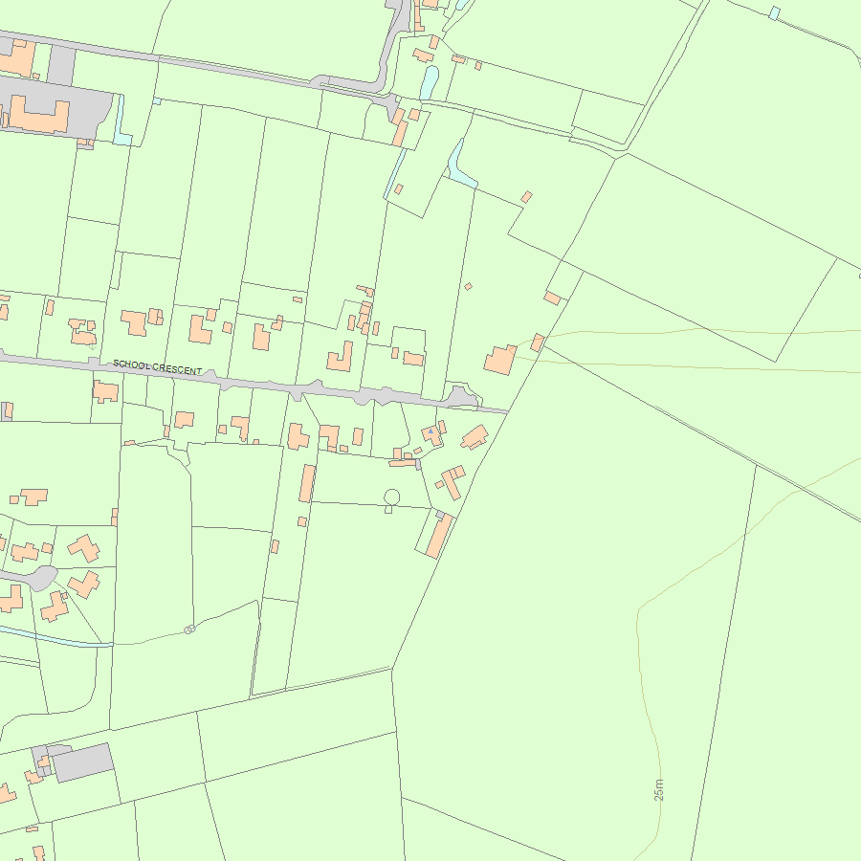Click the 25m contour label

tap(659, 790)
